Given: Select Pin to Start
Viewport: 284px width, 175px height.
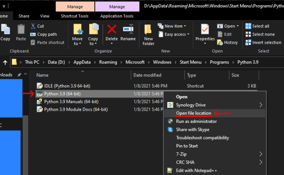Looking at the screenshot, I should click(215, 146).
